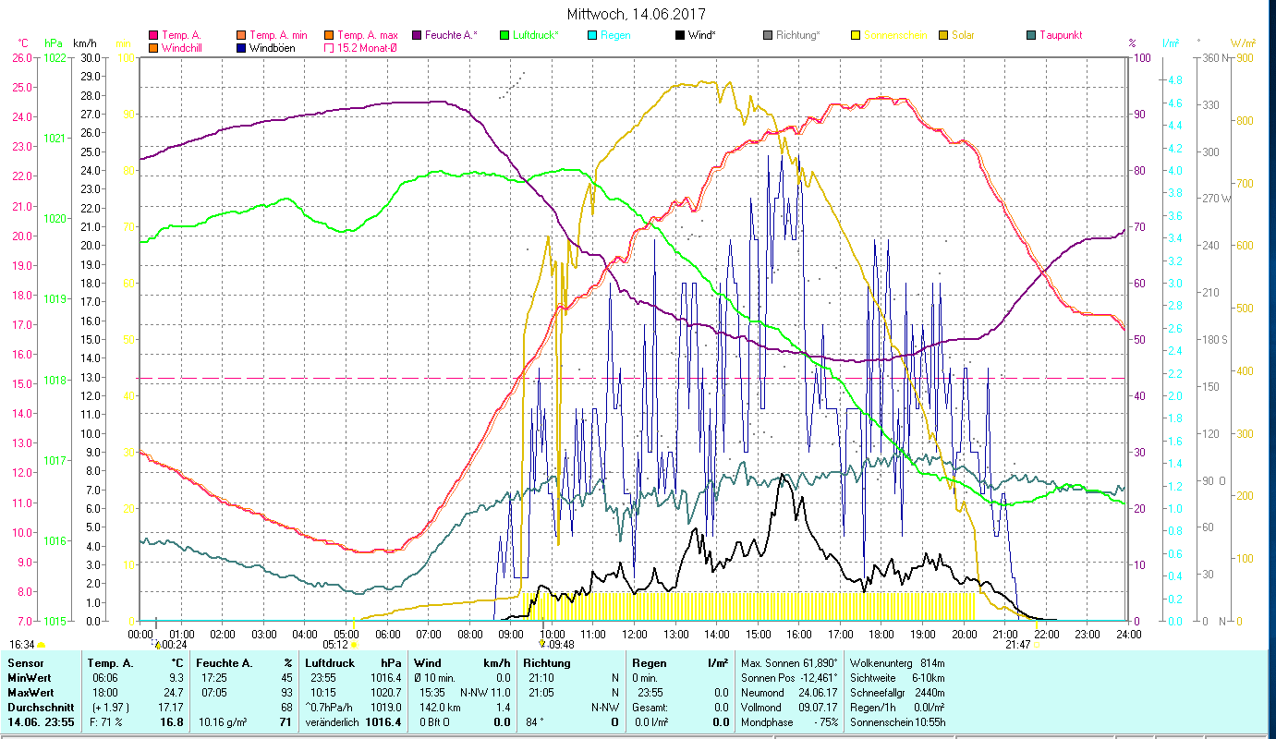The image size is (1276, 739).
Task: Click the teal Taupunkt legend color square
Action: [x=1031, y=35]
